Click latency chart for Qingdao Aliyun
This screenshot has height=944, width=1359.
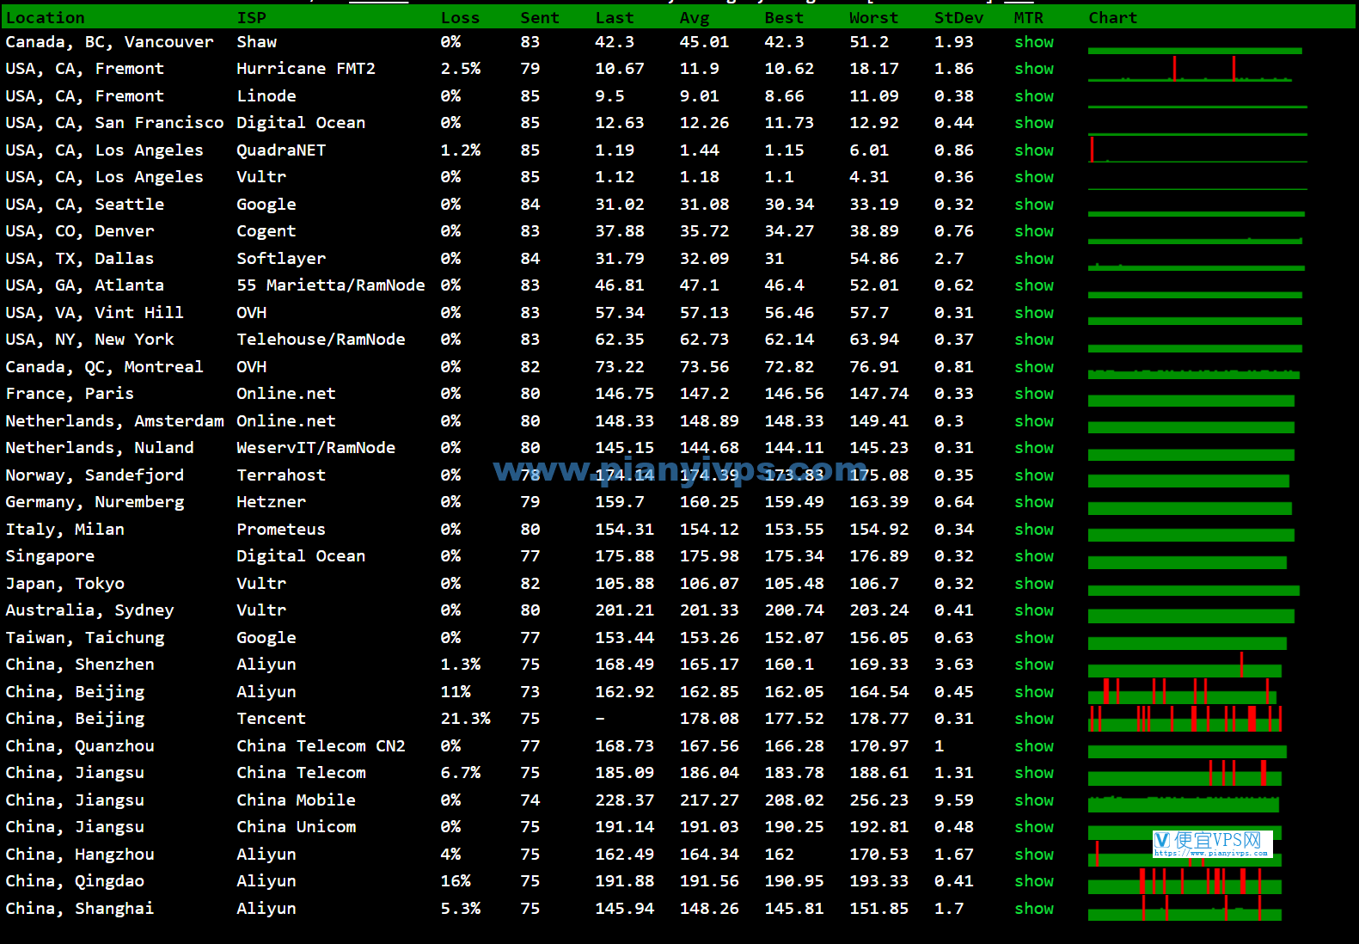coord(1185,881)
